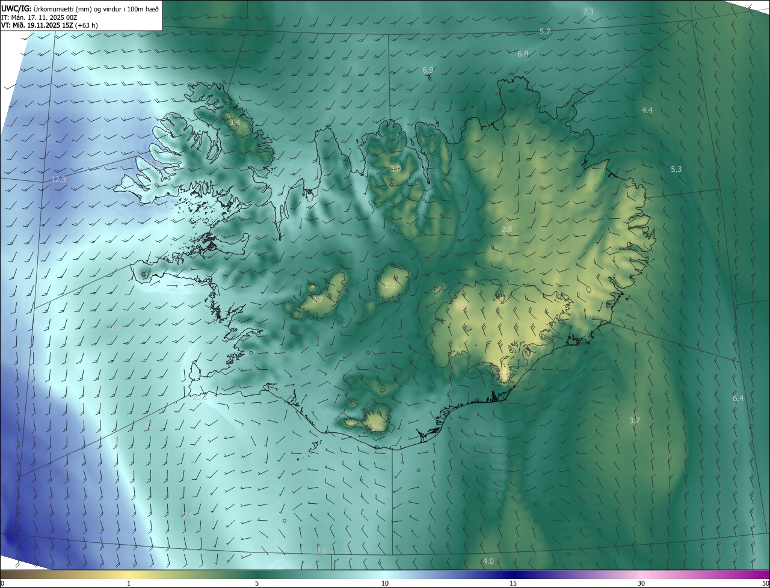Click the 'IT: Mán. 17. 11. 2025 00Z' line
The image size is (770, 588).
click(39, 17)
